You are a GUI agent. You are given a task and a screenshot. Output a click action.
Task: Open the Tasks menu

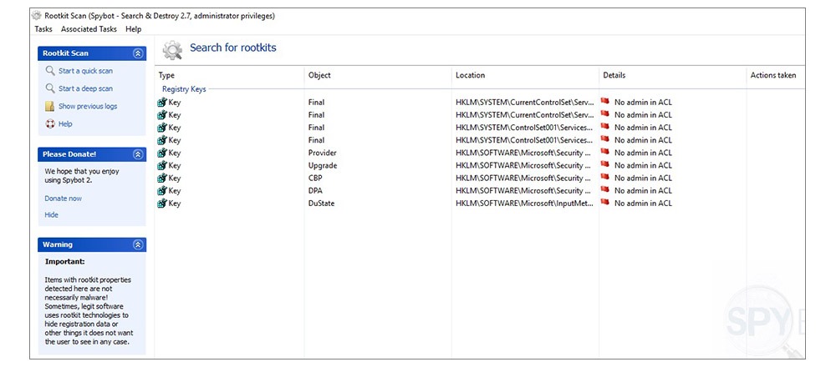pos(43,29)
